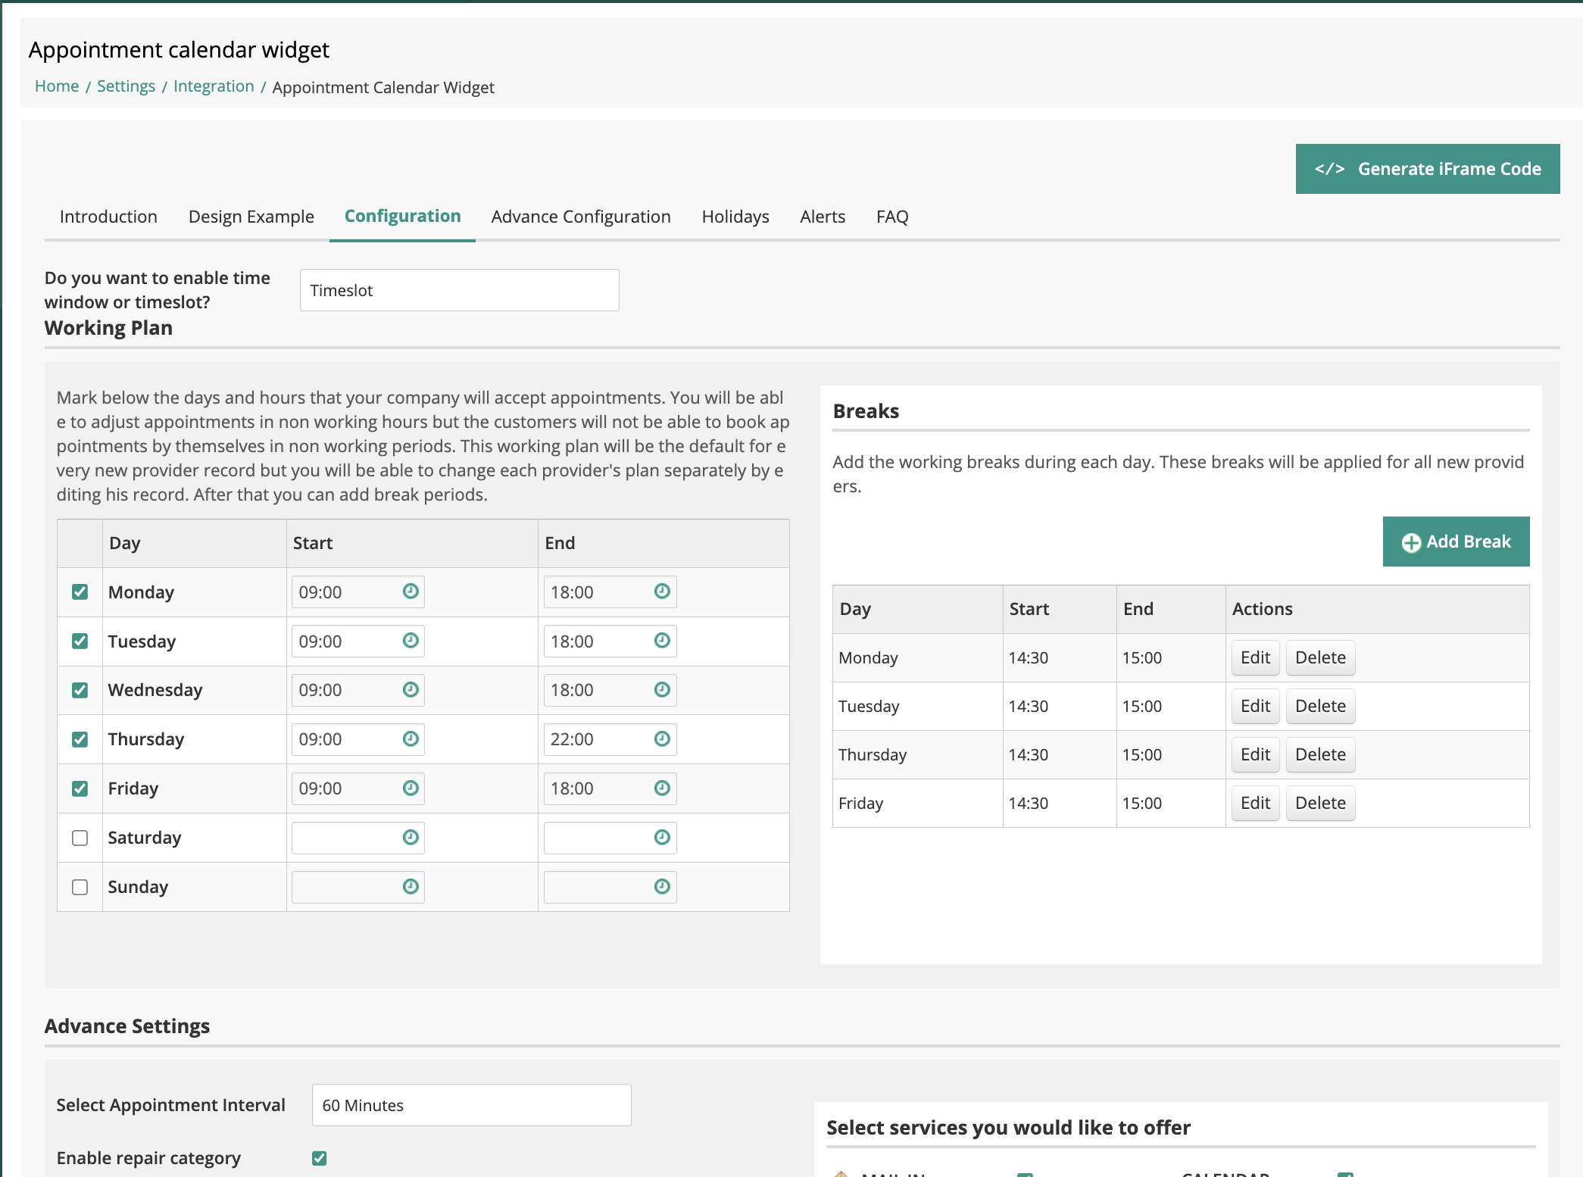Click the Thursday end time field 22:00
The image size is (1583, 1177).
[x=610, y=739]
